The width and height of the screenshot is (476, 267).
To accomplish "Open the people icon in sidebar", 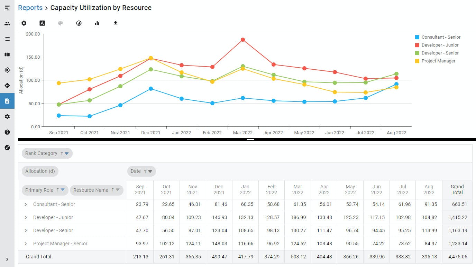I will [x=7, y=23].
